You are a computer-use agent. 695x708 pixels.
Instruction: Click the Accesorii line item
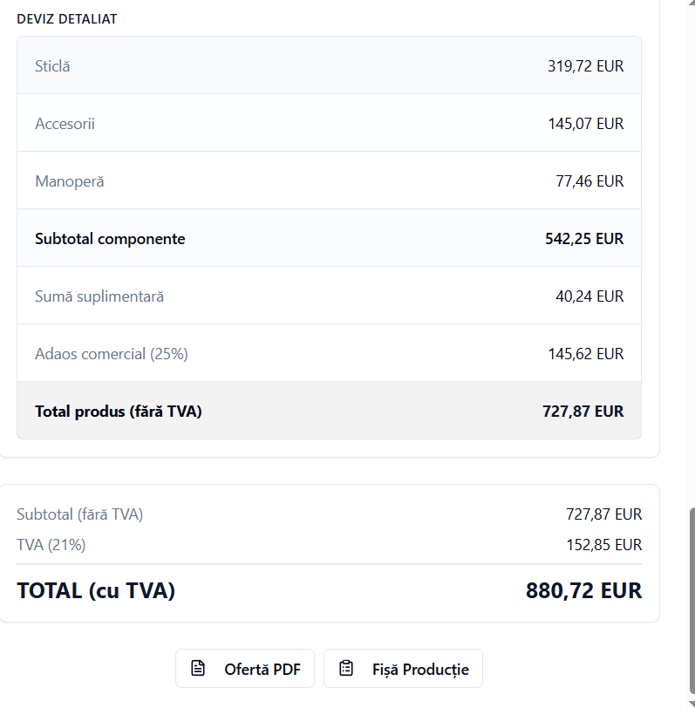click(x=65, y=124)
